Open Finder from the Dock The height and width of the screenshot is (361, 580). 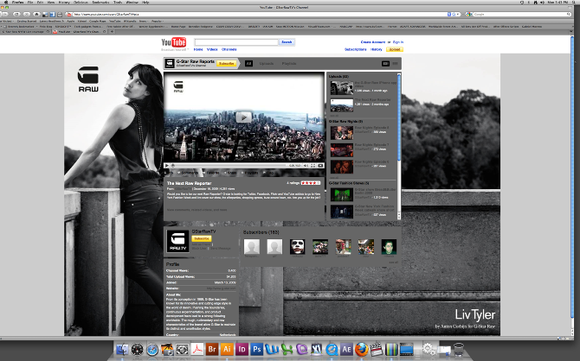click(x=122, y=349)
